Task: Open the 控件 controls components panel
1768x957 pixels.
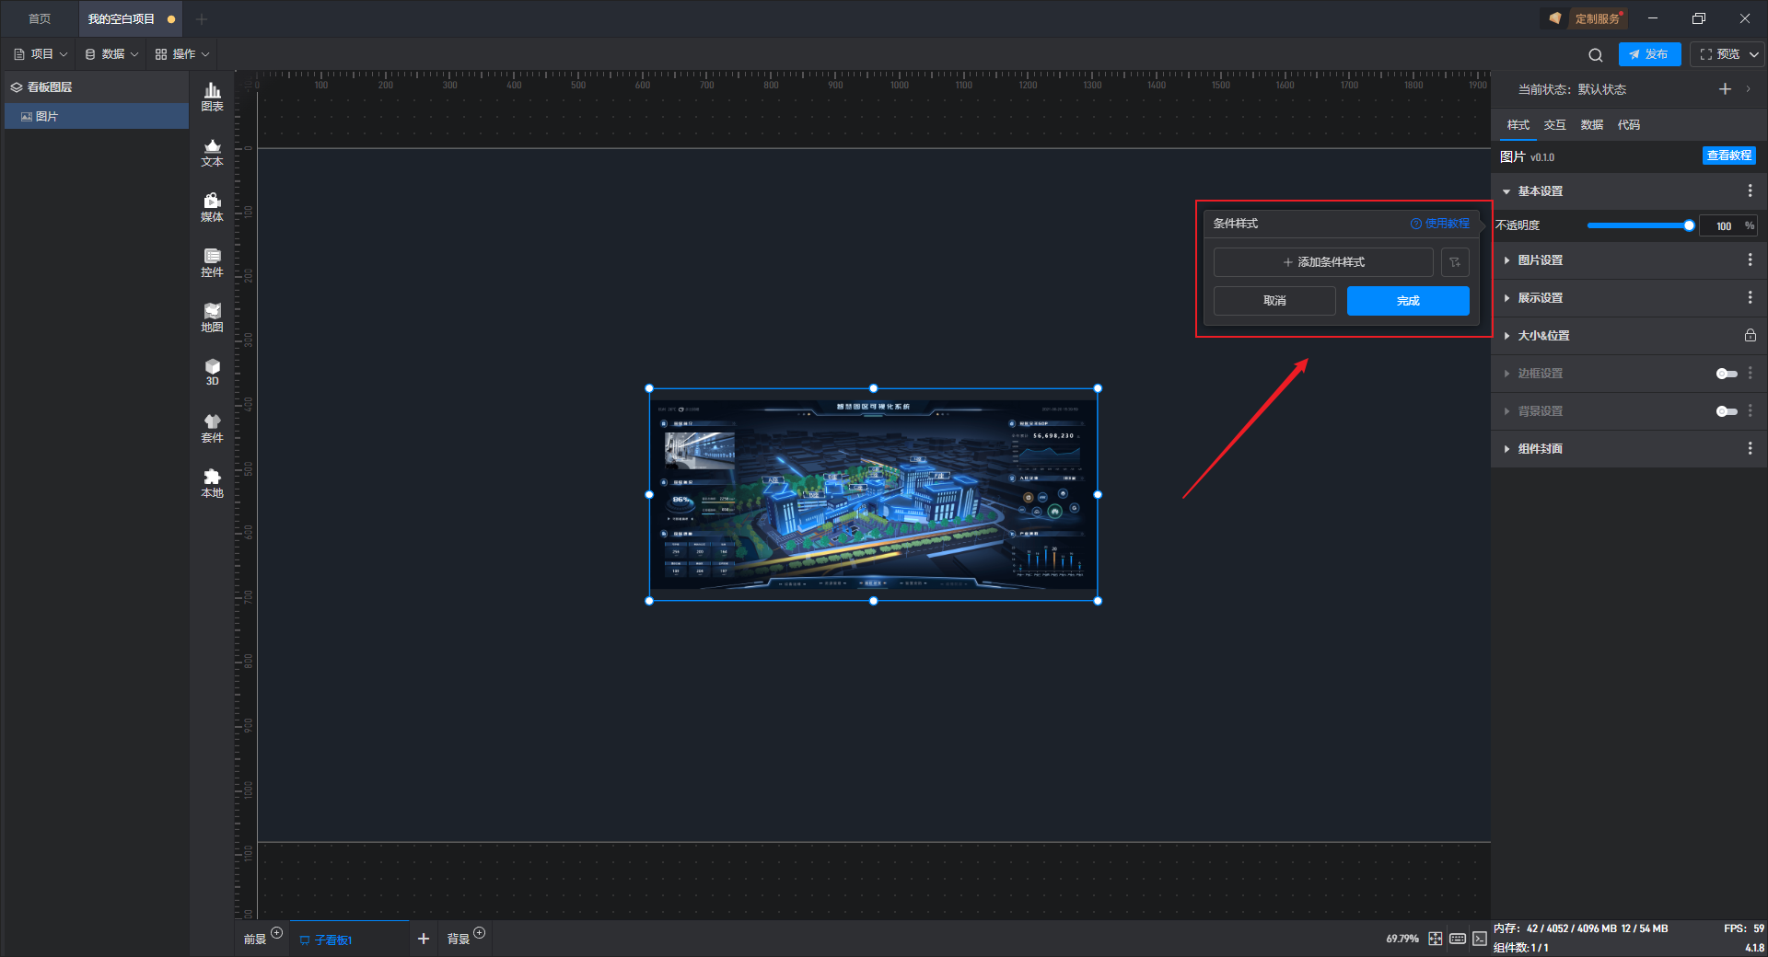Action: [x=212, y=262]
